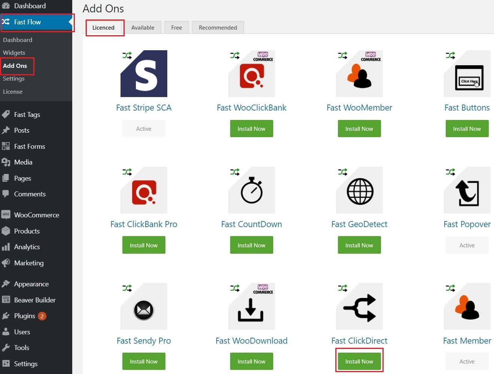This screenshot has height=374, width=494.
Task: Open Fast Flow Settings submenu item
Action: [x=14, y=78]
